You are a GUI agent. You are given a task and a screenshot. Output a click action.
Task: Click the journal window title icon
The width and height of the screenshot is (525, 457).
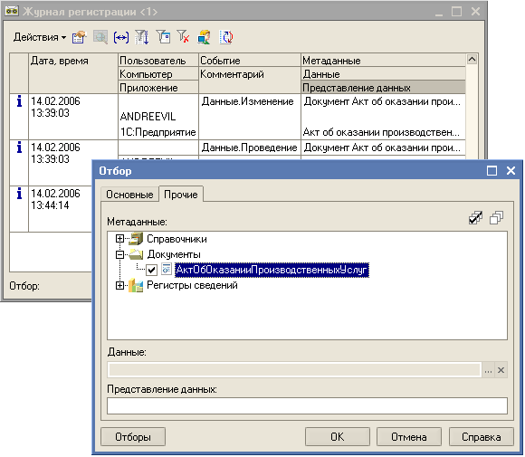coord(12,11)
